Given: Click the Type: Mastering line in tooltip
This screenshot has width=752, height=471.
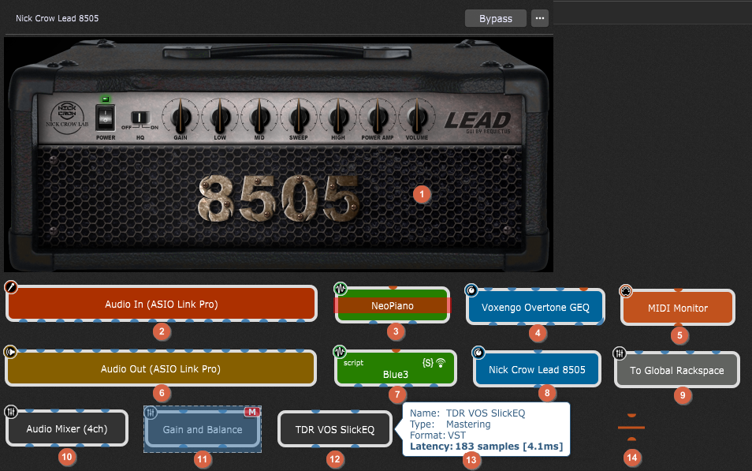Looking at the screenshot, I should [x=450, y=424].
